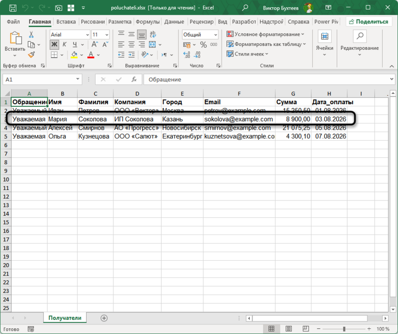Open font size 11 dropdown
This screenshot has height=334, width=398.
tap(107, 35)
